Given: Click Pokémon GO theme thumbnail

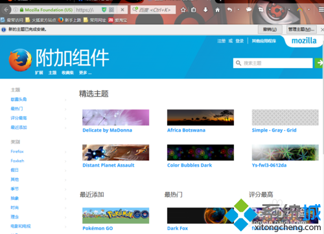Looking at the screenshot, I should (x=116, y=215).
